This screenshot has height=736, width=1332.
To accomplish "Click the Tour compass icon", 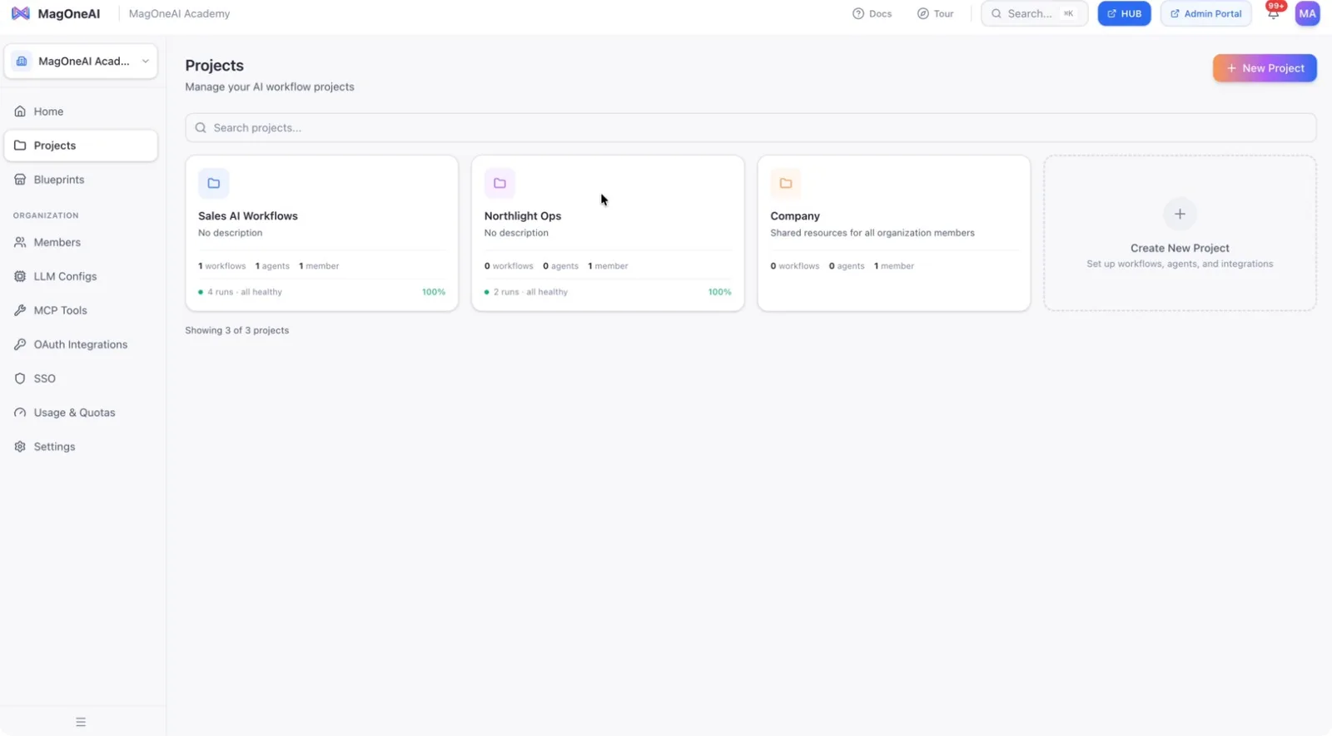I will point(922,13).
